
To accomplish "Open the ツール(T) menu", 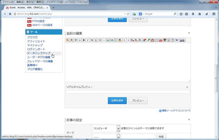I will tap(70, 2).
